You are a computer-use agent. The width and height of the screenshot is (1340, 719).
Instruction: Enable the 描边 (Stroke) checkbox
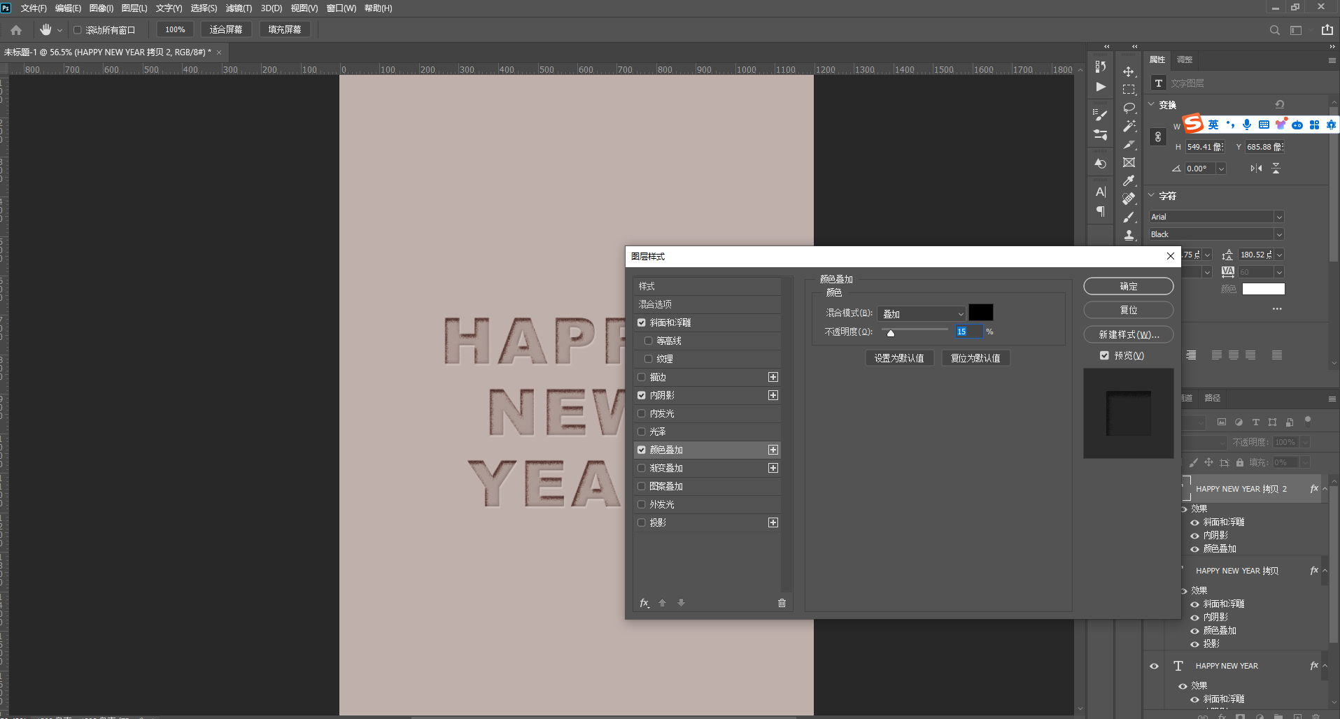642,377
